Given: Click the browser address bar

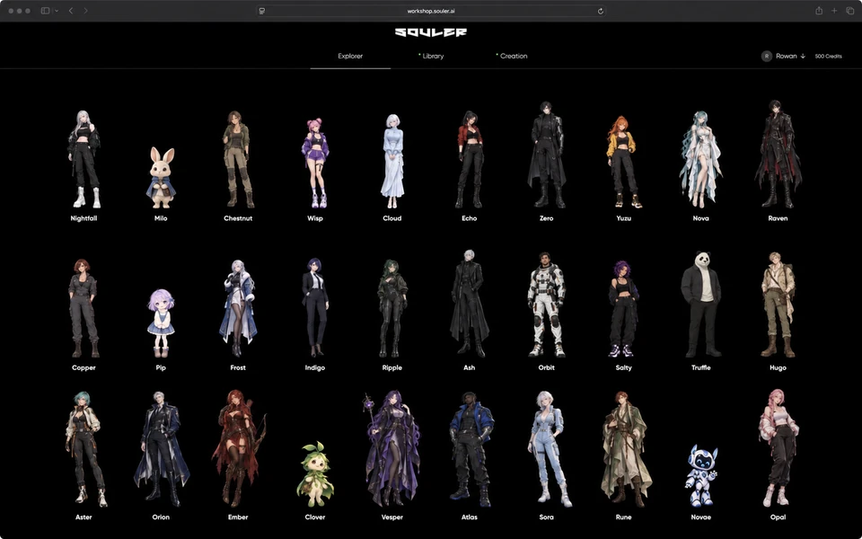Looking at the screenshot, I should coord(431,11).
